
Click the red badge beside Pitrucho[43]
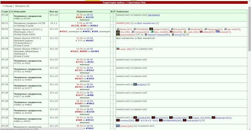(x=153, y=118)
